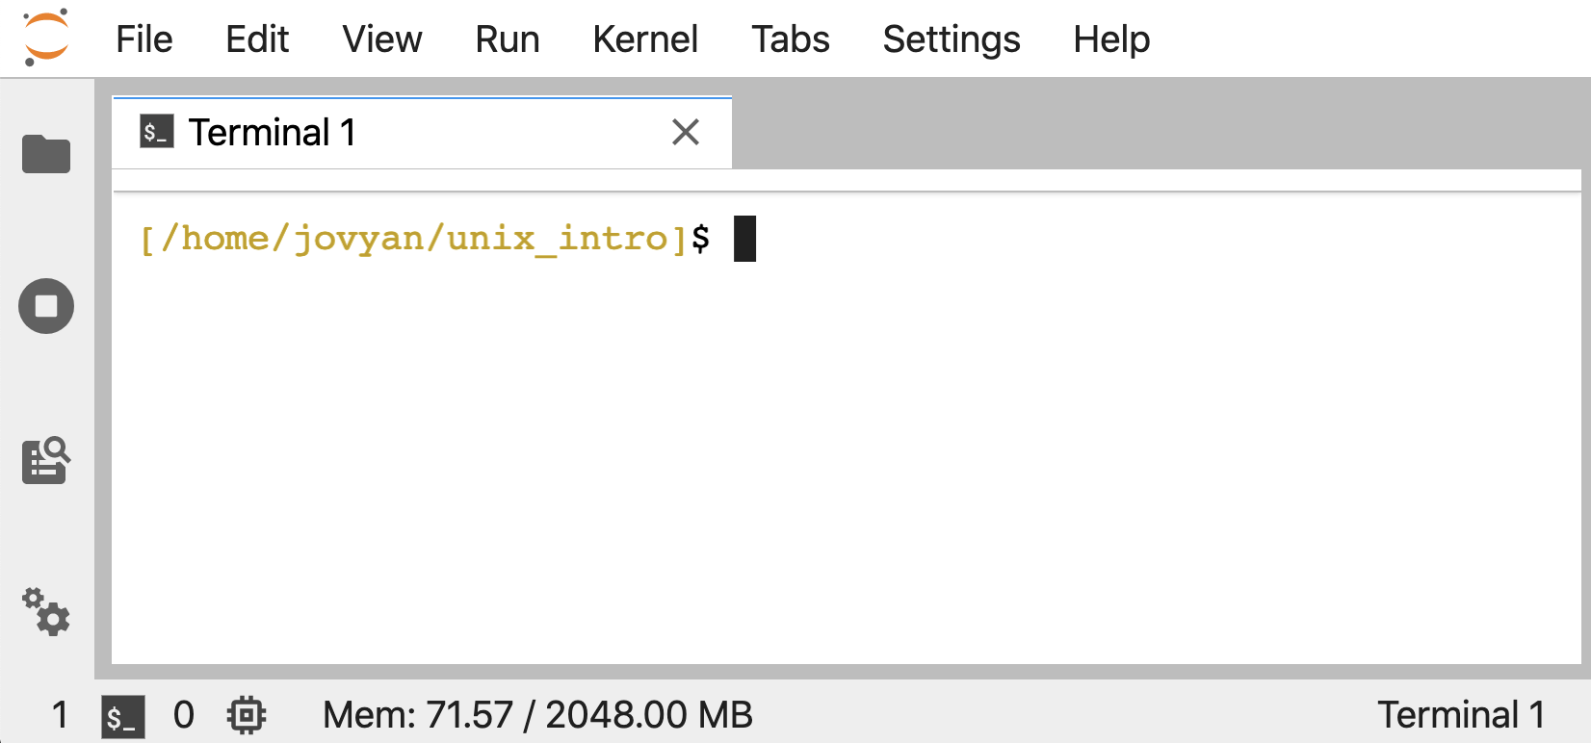The image size is (1591, 743).
Task: Click the kernel chip icon in status bar
Action: point(247,715)
